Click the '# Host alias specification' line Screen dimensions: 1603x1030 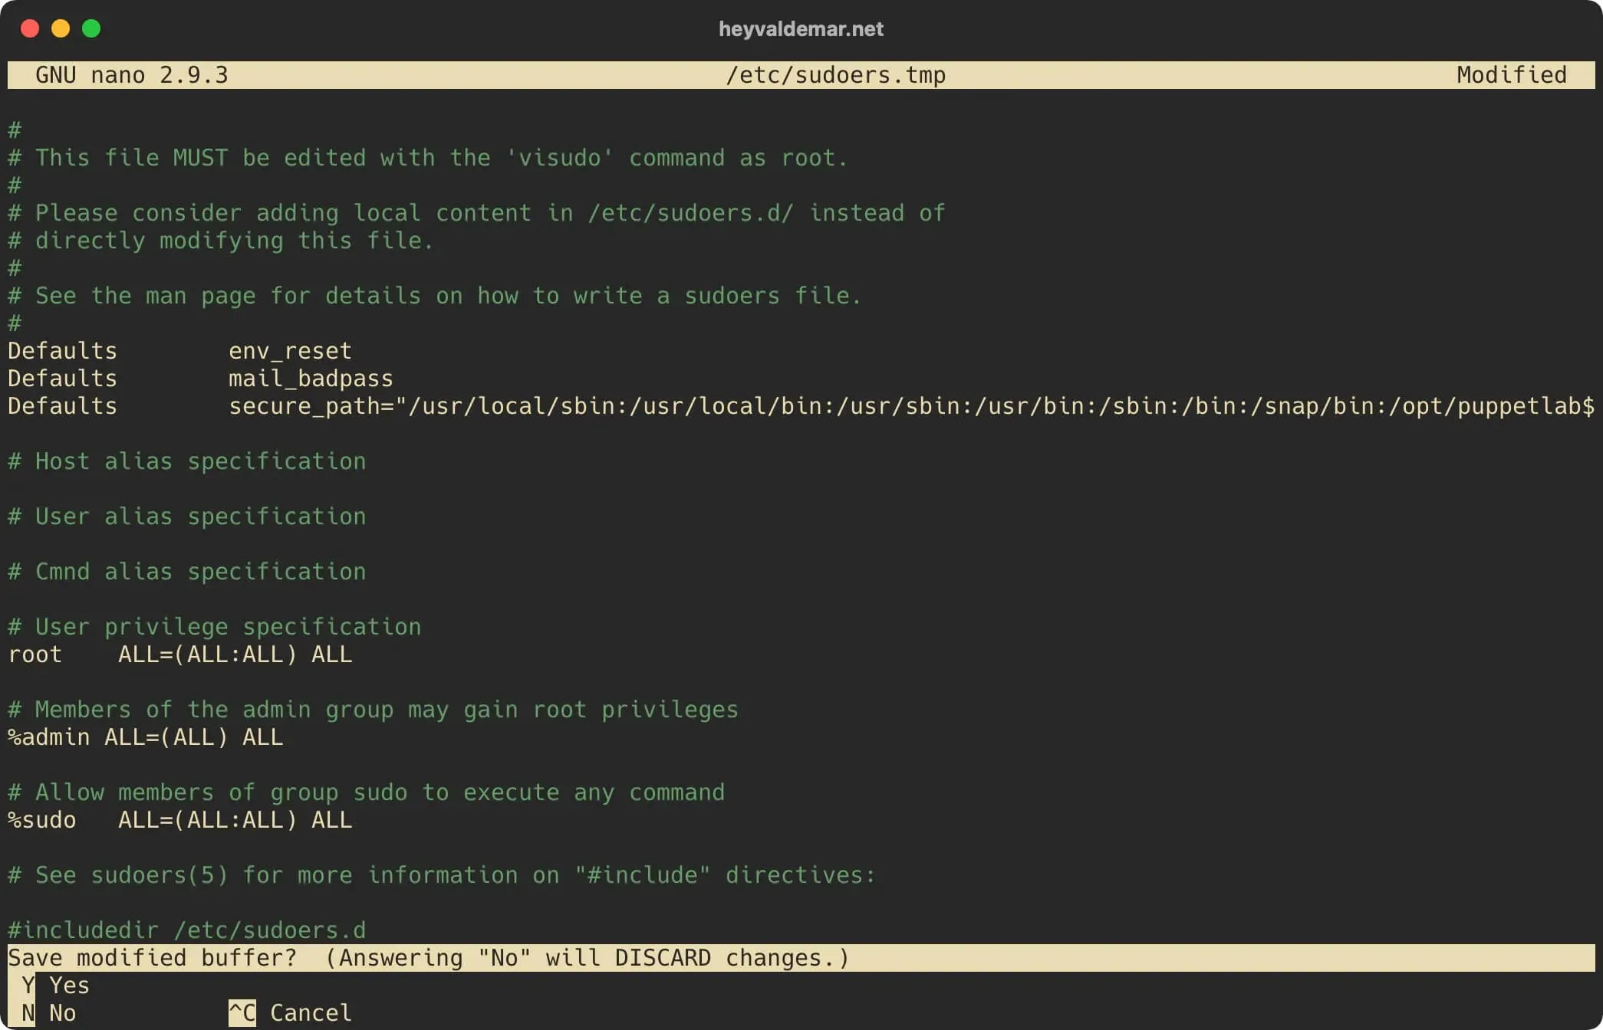[x=187, y=461]
